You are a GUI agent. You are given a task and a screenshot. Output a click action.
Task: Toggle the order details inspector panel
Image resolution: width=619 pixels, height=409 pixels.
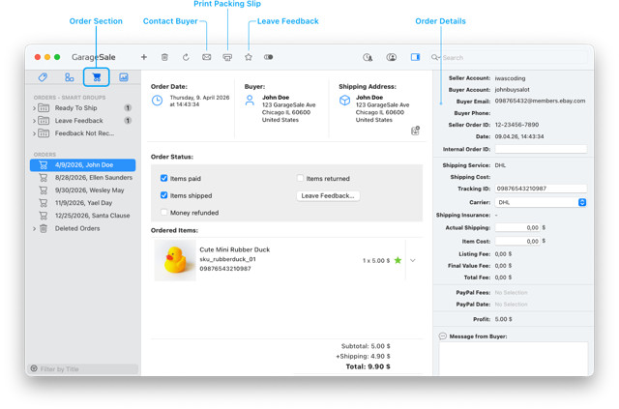415,57
